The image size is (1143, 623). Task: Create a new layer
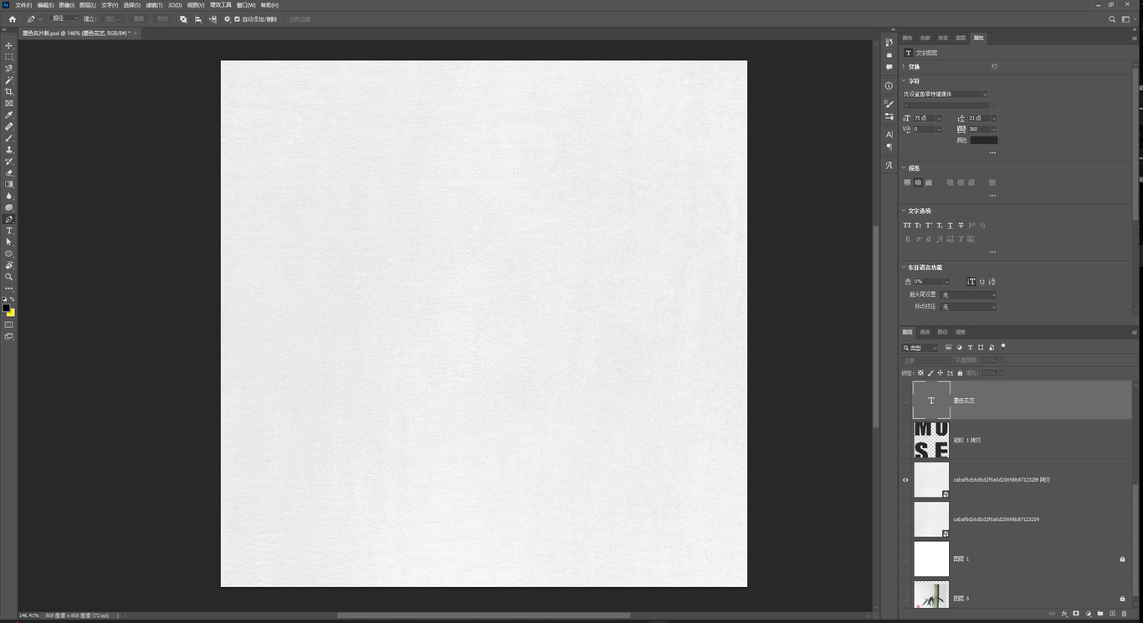tap(1112, 614)
